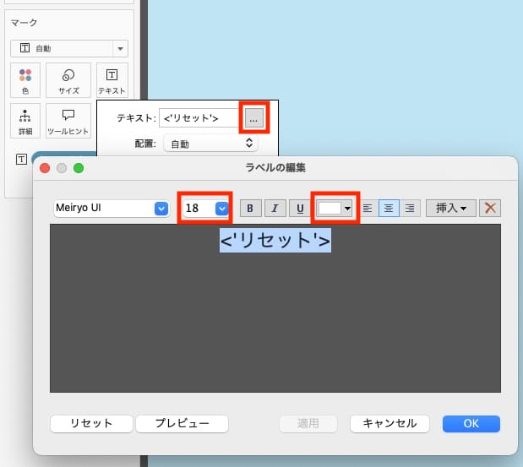
Task: Toggle italic formatting
Action: click(x=275, y=208)
